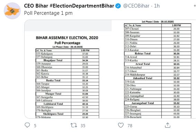Screen dimensions: 196x132
Task: Open the left poll percentage table image
Action: pos(68,69)
